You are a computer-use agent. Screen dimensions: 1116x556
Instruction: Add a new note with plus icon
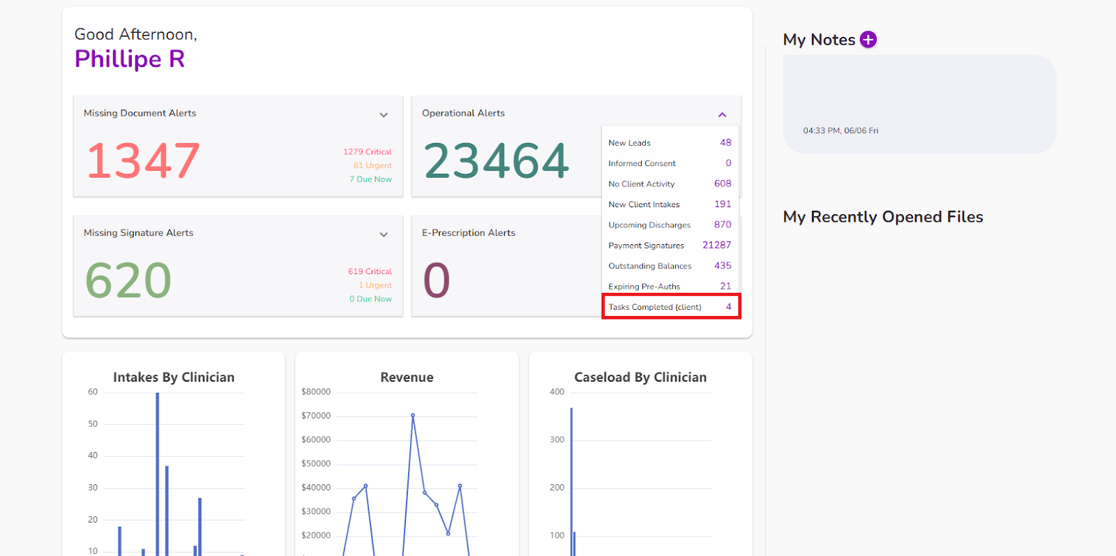pos(868,40)
